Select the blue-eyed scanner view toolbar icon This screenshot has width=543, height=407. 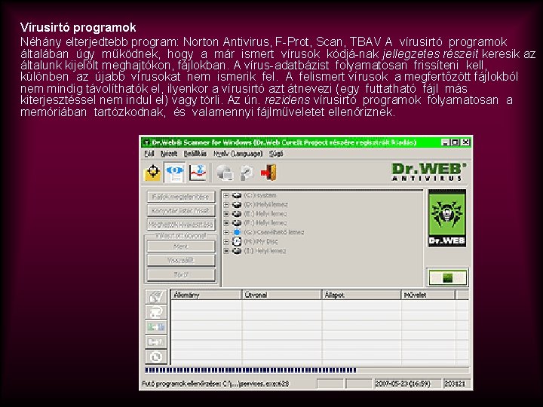coord(175,173)
